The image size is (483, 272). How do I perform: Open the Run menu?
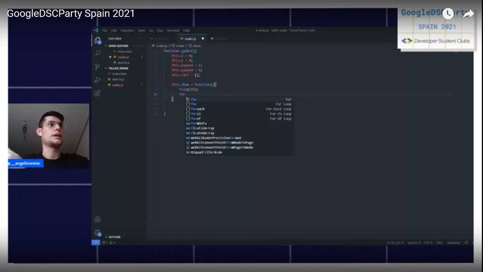click(x=160, y=31)
